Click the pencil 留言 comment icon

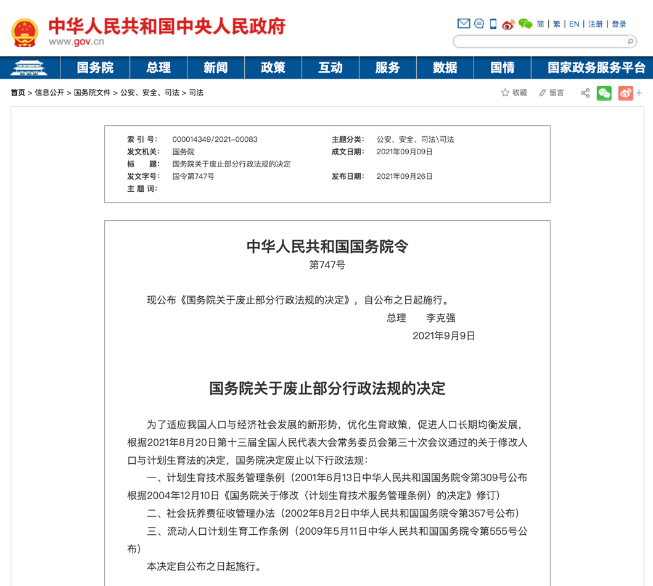pyautogui.click(x=543, y=93)
